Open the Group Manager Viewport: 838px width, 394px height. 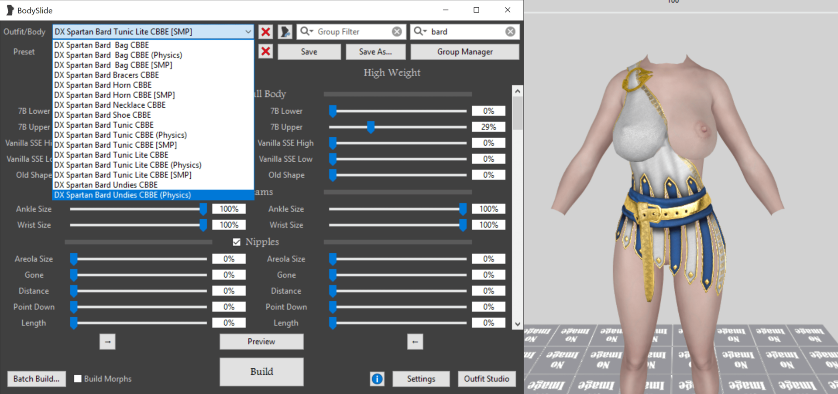(x=465, y=51)
